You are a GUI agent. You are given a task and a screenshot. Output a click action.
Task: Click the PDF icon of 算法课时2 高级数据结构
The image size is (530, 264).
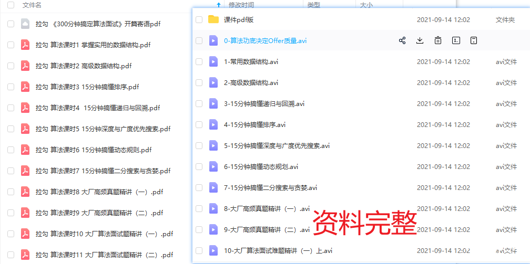pos(25,66)
